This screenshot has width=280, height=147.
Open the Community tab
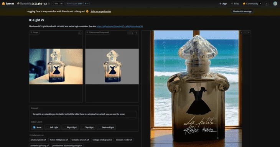tap(252, 3)
